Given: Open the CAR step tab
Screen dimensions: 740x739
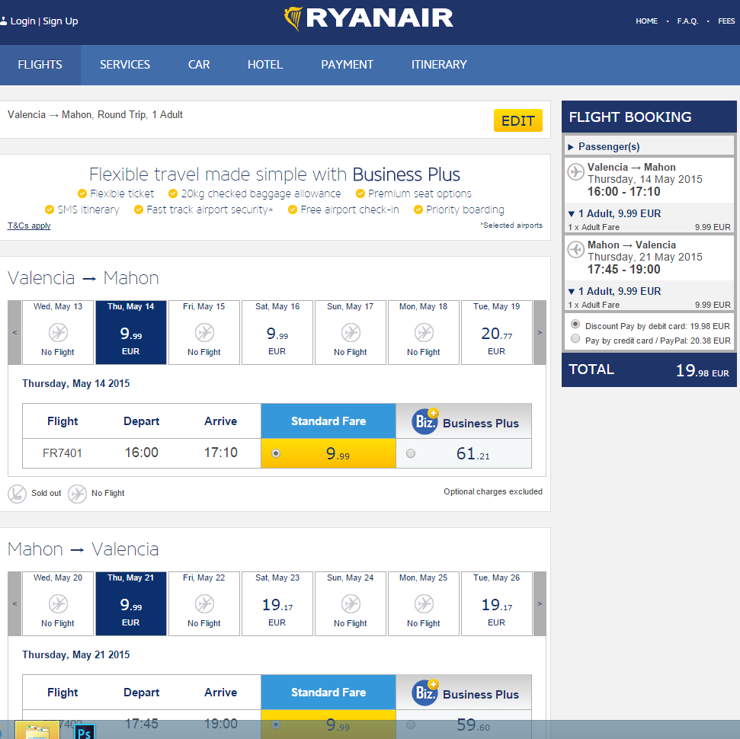Looking at the screenshot, I should 199,65.
